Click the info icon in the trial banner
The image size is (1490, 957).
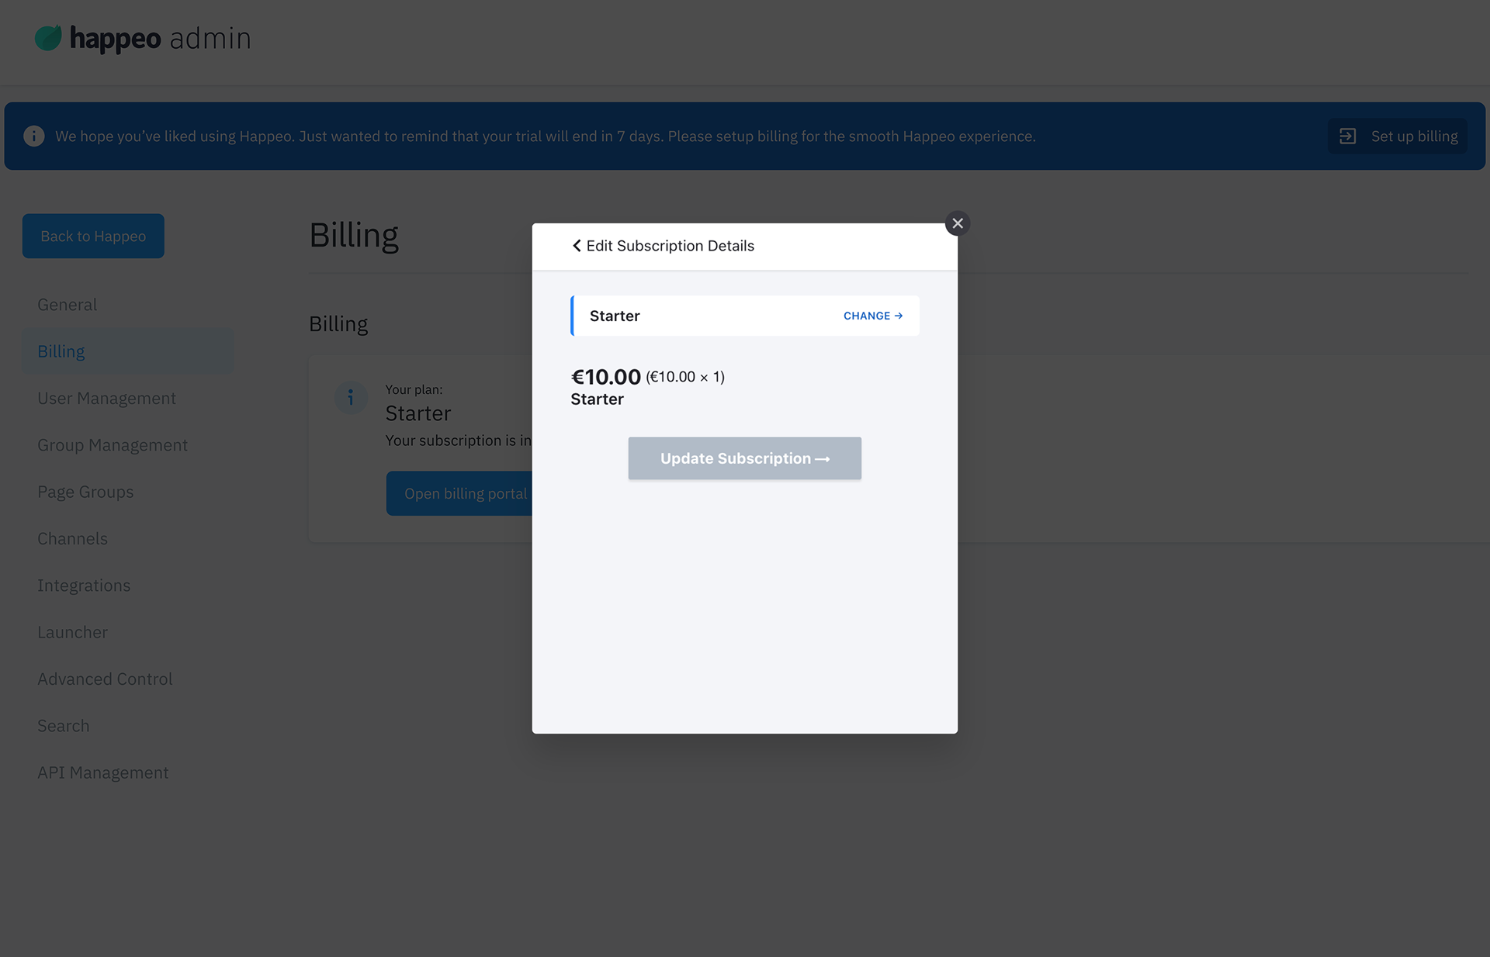pyautogui.click(x=34, y=136)
